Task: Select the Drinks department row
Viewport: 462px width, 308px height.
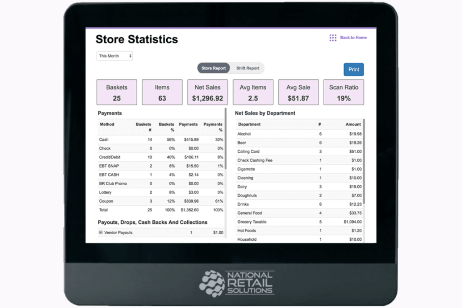Action: coord(299,204)
